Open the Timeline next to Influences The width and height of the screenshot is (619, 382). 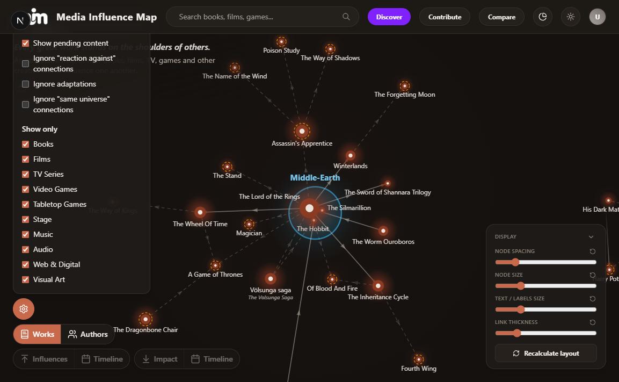[102, 359]
